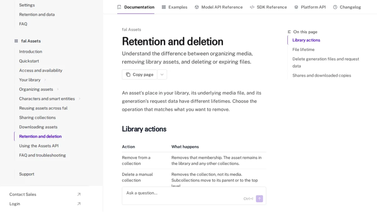The width and height of the screenshot is (377, 212).
Task: Open the Support sidebar link
Action: (27, 174)
